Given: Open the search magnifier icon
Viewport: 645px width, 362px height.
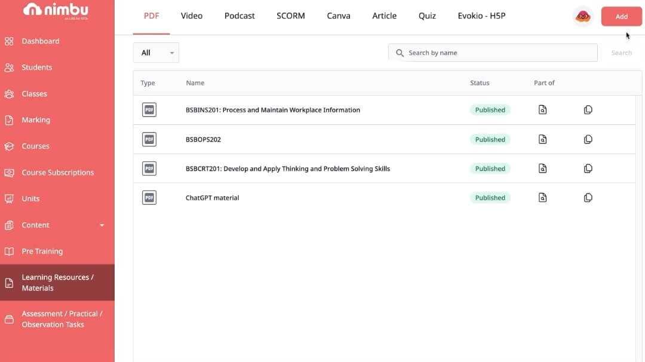Looking at the screenshot, I should [400, 53].
